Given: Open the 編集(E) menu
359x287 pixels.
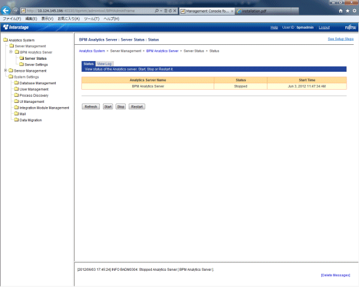Looking at the screenshot, I should (31, 19).
